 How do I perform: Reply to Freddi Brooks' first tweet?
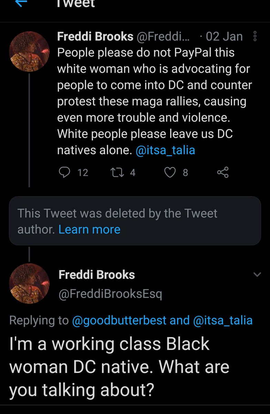click(64, 172)
